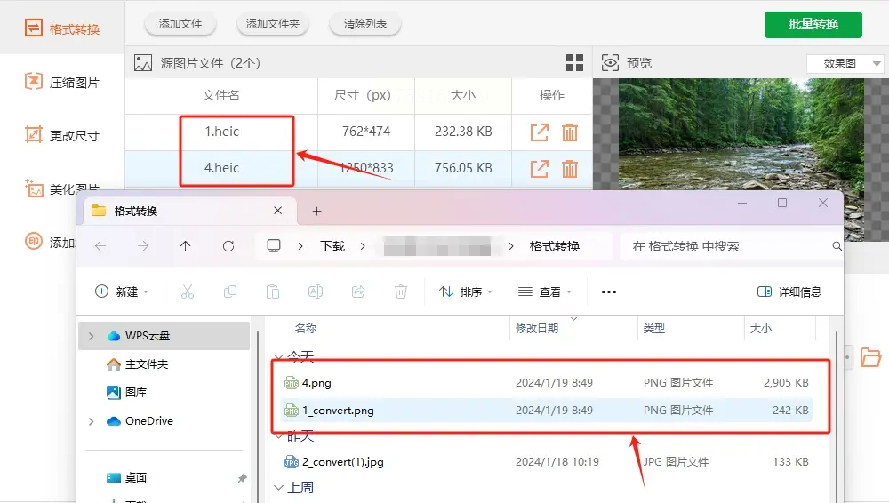This screenshot has height=503, width=889.
Task: Select the 格式转换 sidebar tab
Action: (x=62, y=28)
